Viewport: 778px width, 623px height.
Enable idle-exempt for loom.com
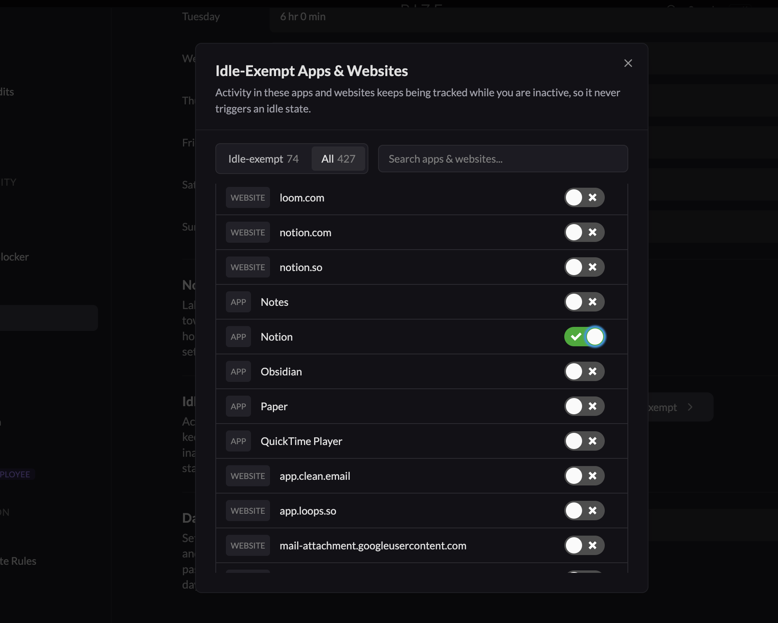584,197
